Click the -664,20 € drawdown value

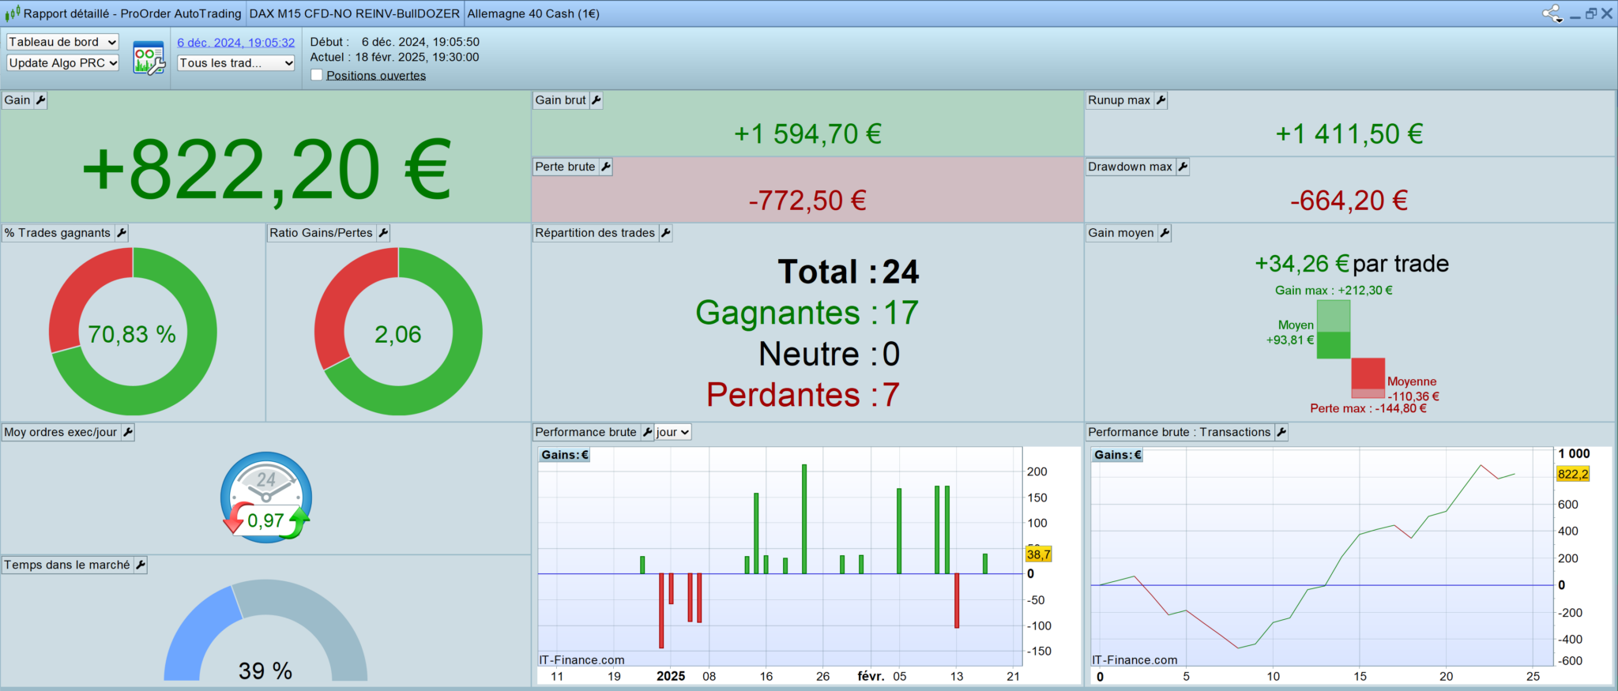coord(1349,200)
